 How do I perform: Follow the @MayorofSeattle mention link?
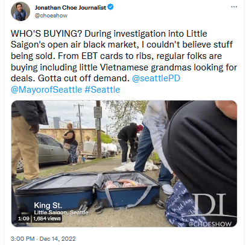pyautogui.click(x=46, y=90)
